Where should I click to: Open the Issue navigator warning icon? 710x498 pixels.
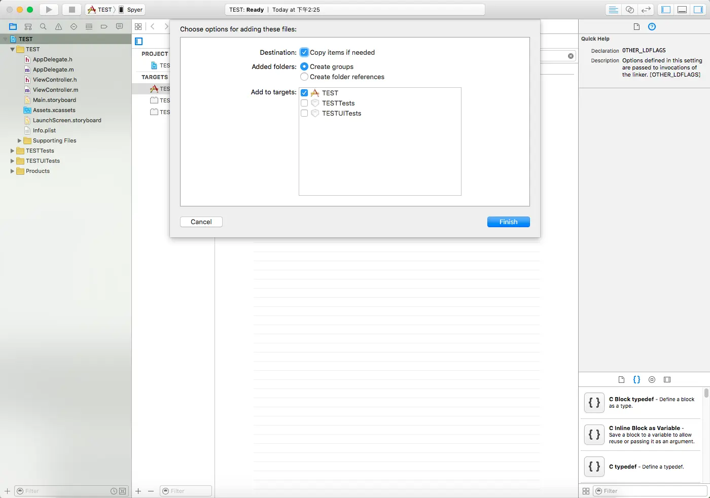pos(58,26)
